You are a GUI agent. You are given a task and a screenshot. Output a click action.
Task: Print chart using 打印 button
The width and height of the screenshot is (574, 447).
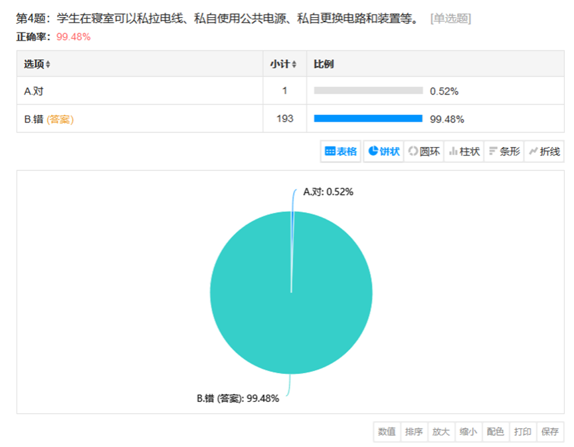pyautogui.click(x=523, y=432)
